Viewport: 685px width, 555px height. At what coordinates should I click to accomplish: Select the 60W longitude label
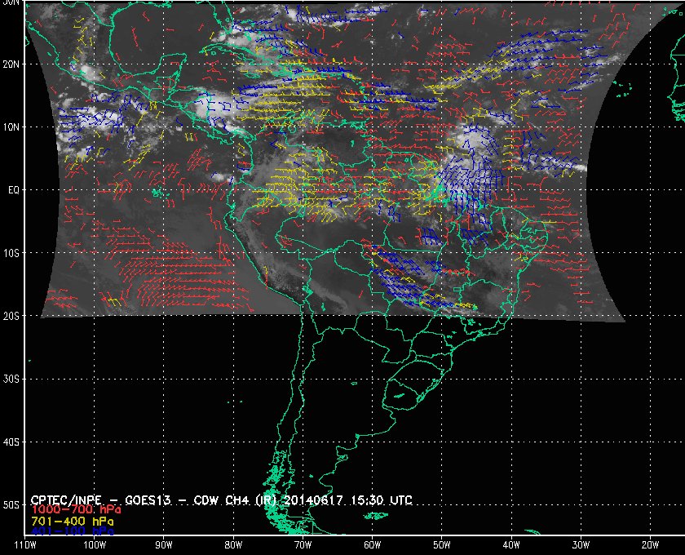click(x=372, y=545)
